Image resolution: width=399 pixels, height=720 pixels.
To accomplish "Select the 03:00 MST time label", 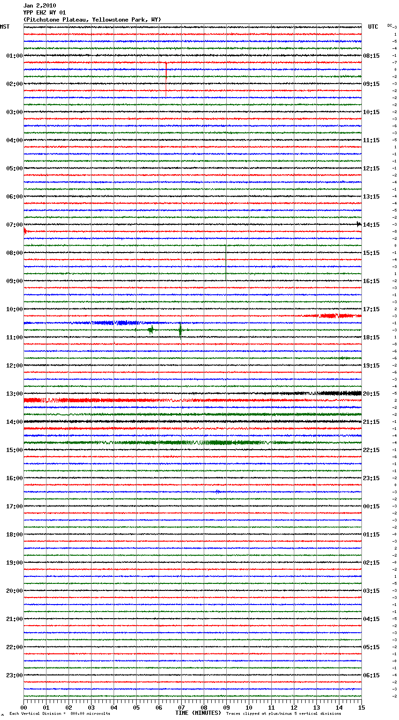I will (x=15, y=112).
